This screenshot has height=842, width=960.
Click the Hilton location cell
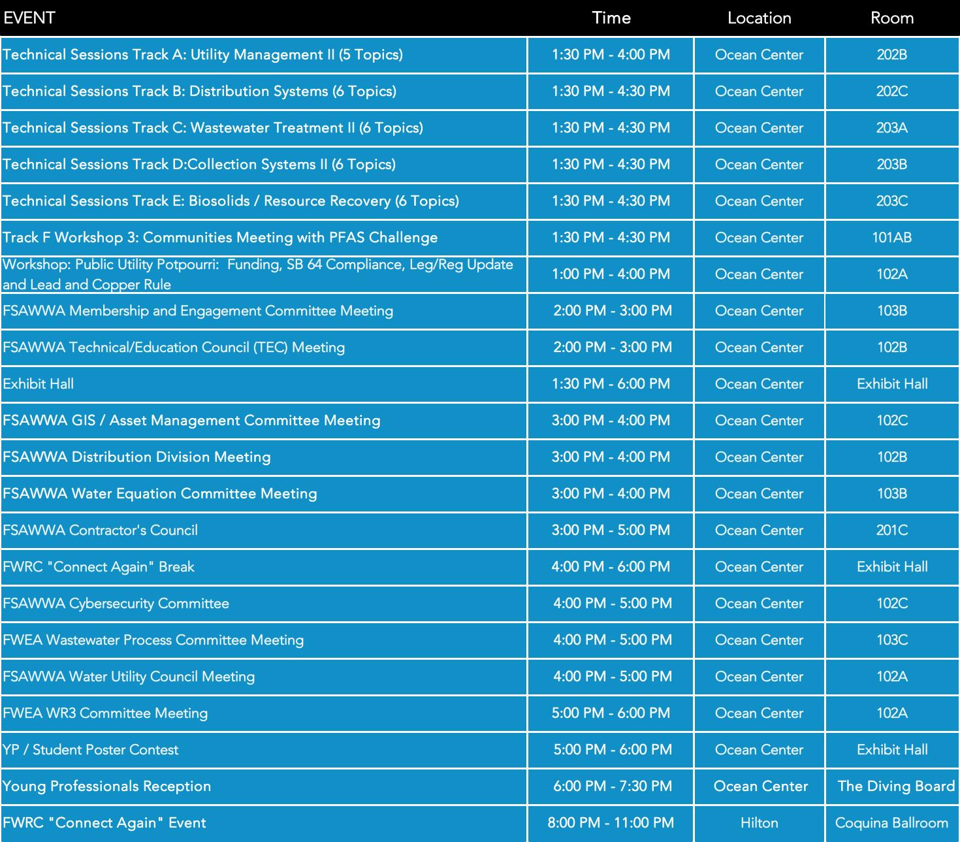[x=760, y=823]
